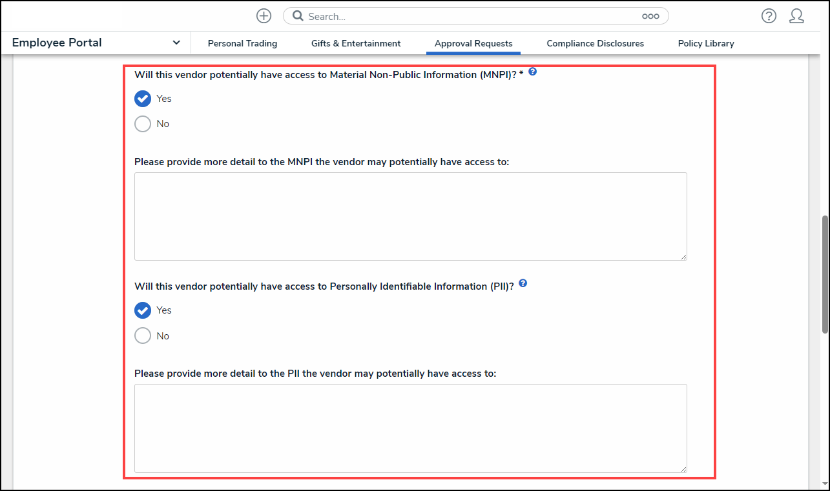Image resolution: width=830 pixels, height=491 pixels.
Task: Switch to the Personal Trading tab
Action: 242,43
